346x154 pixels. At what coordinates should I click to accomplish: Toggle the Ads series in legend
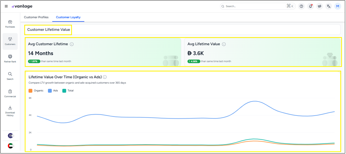[x=53, y=91]
